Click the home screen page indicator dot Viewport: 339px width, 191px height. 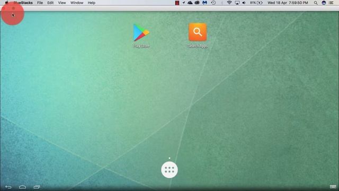(x=169, y=158)
